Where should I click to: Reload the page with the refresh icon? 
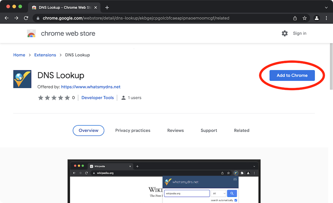(26, 18)
